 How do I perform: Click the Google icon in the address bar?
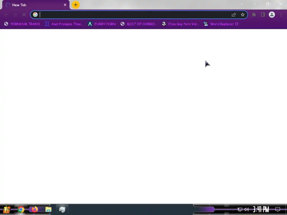click(35, 15)
